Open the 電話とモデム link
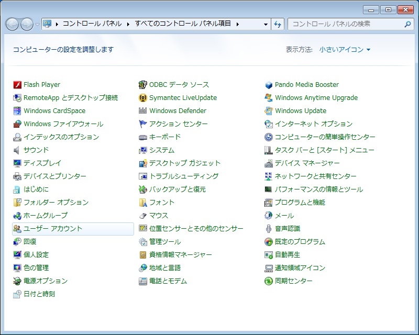The height and width of the screenshot is (335, 419). pos(168,281)
